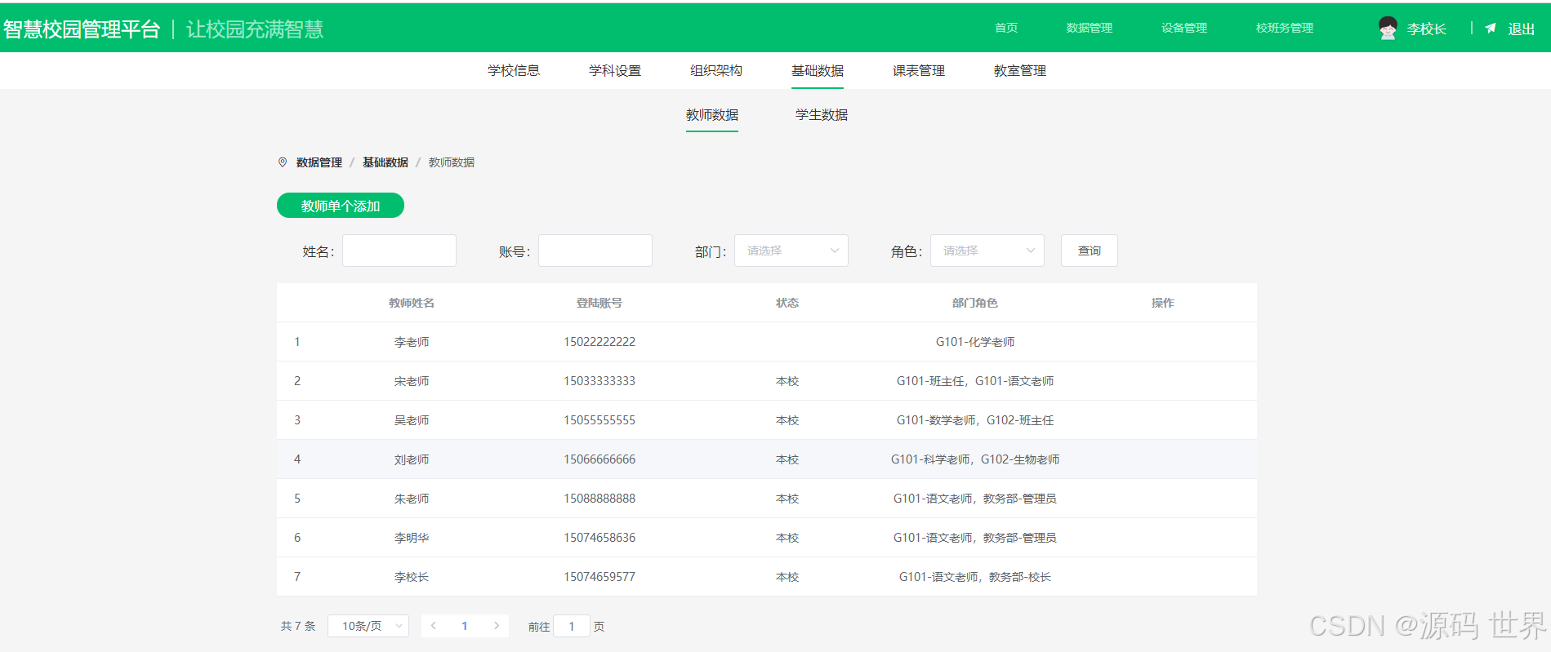Switch to 学科设置 tab

pyautogui.click(x=615, y=71)
